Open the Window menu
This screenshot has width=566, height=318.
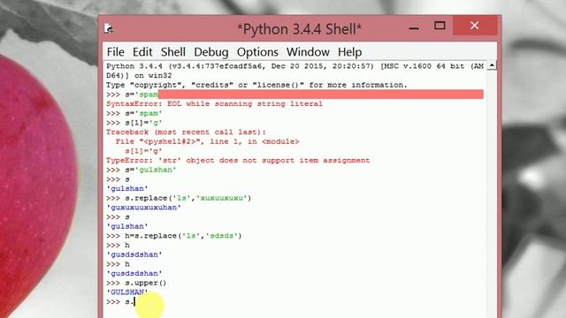coord(308,52)
